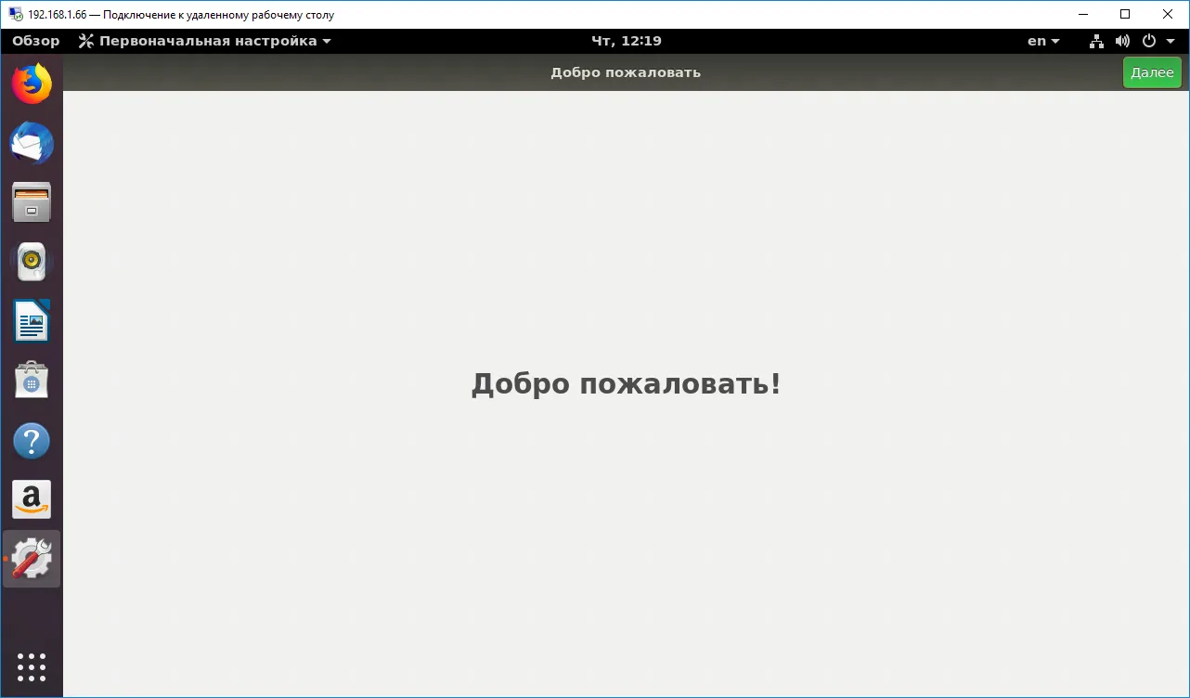Screen dimensions: 1190x698
Task: Launch Rhythmbox music player
Action: click(32, 262)
